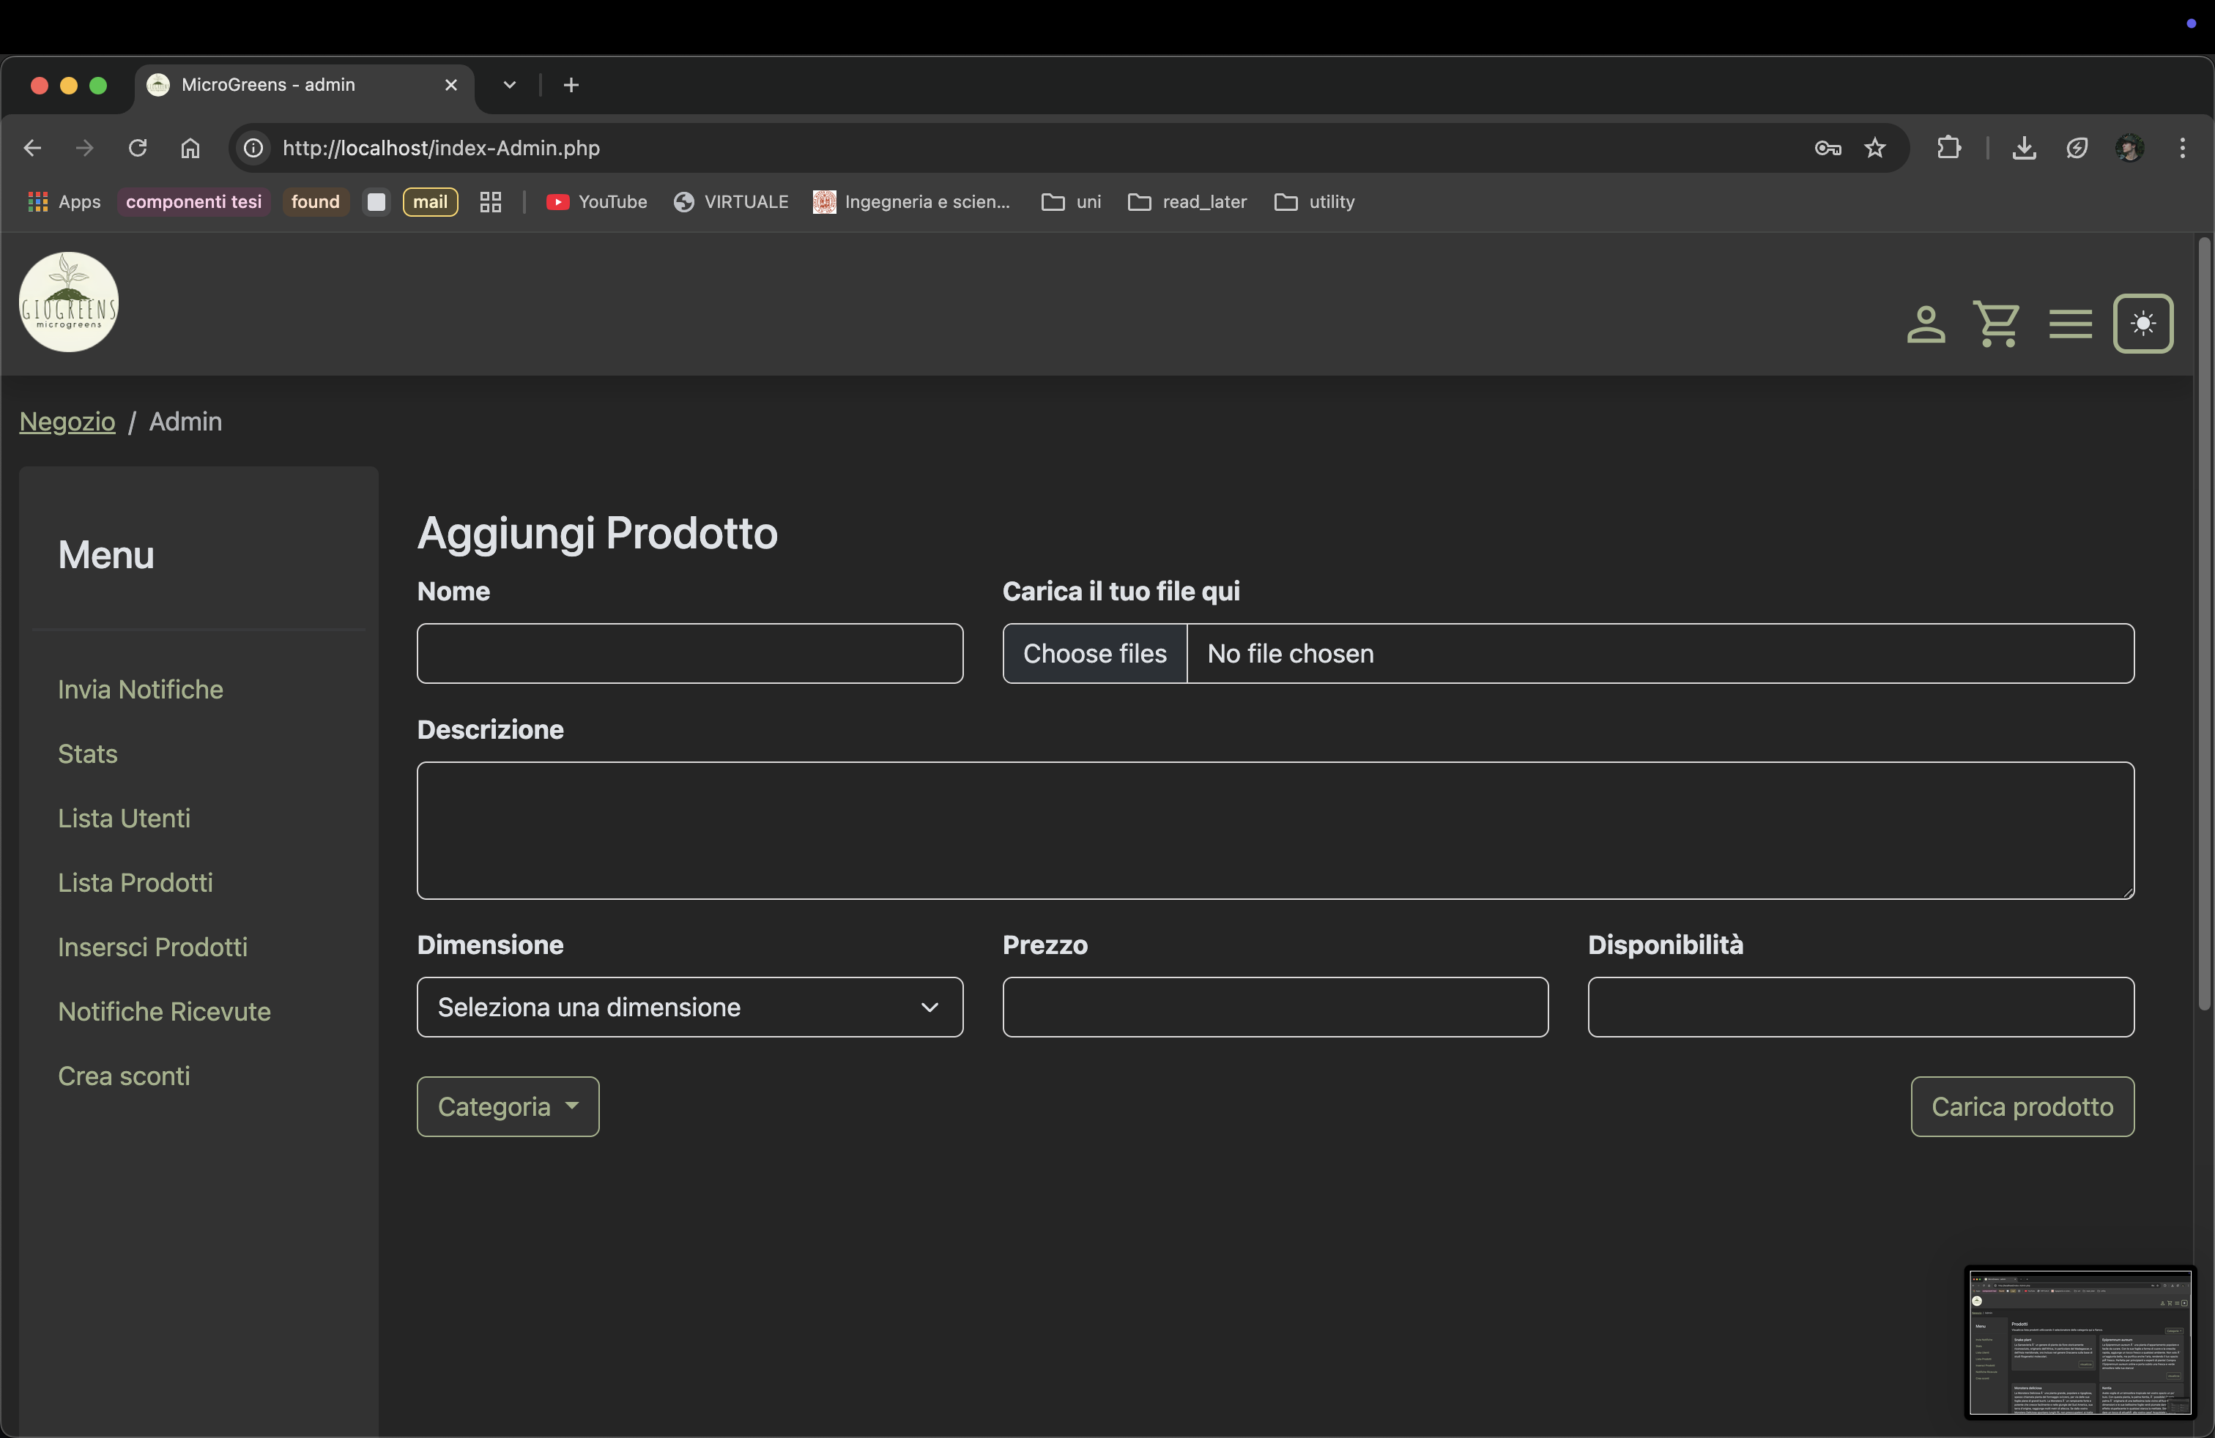Click into the Prezzo input field

point(1275,1007)
